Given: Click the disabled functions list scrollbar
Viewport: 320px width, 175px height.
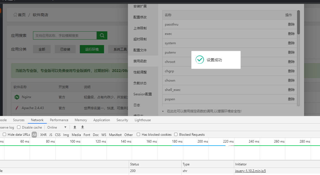Looking at the screenshot, I should (x=298, y=22).
